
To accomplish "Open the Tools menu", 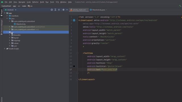I will [52, 2].
